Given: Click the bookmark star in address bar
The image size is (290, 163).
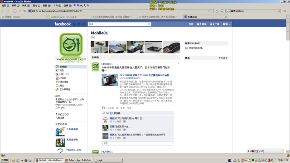Looking at the screenshot, I should tap(209, 11).
